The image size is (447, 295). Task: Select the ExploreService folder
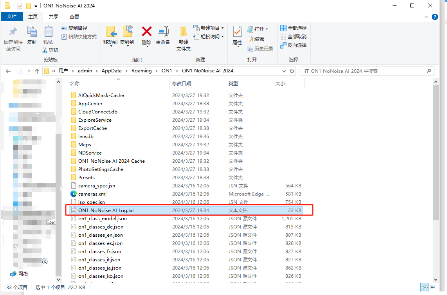95,120
